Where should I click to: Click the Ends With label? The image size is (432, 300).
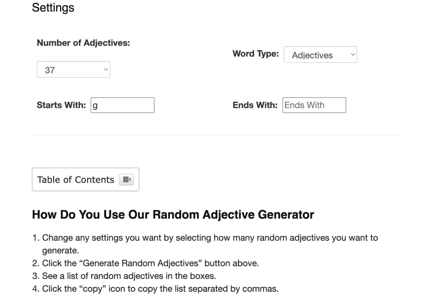pyautogui.click(x=255, y=105)
